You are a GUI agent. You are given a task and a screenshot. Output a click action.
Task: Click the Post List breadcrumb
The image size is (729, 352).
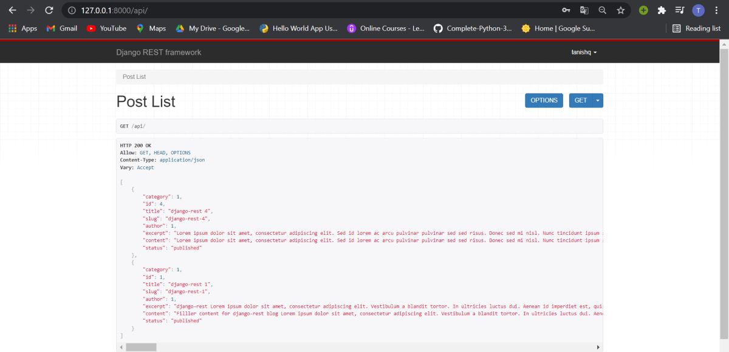coord(134,77)
